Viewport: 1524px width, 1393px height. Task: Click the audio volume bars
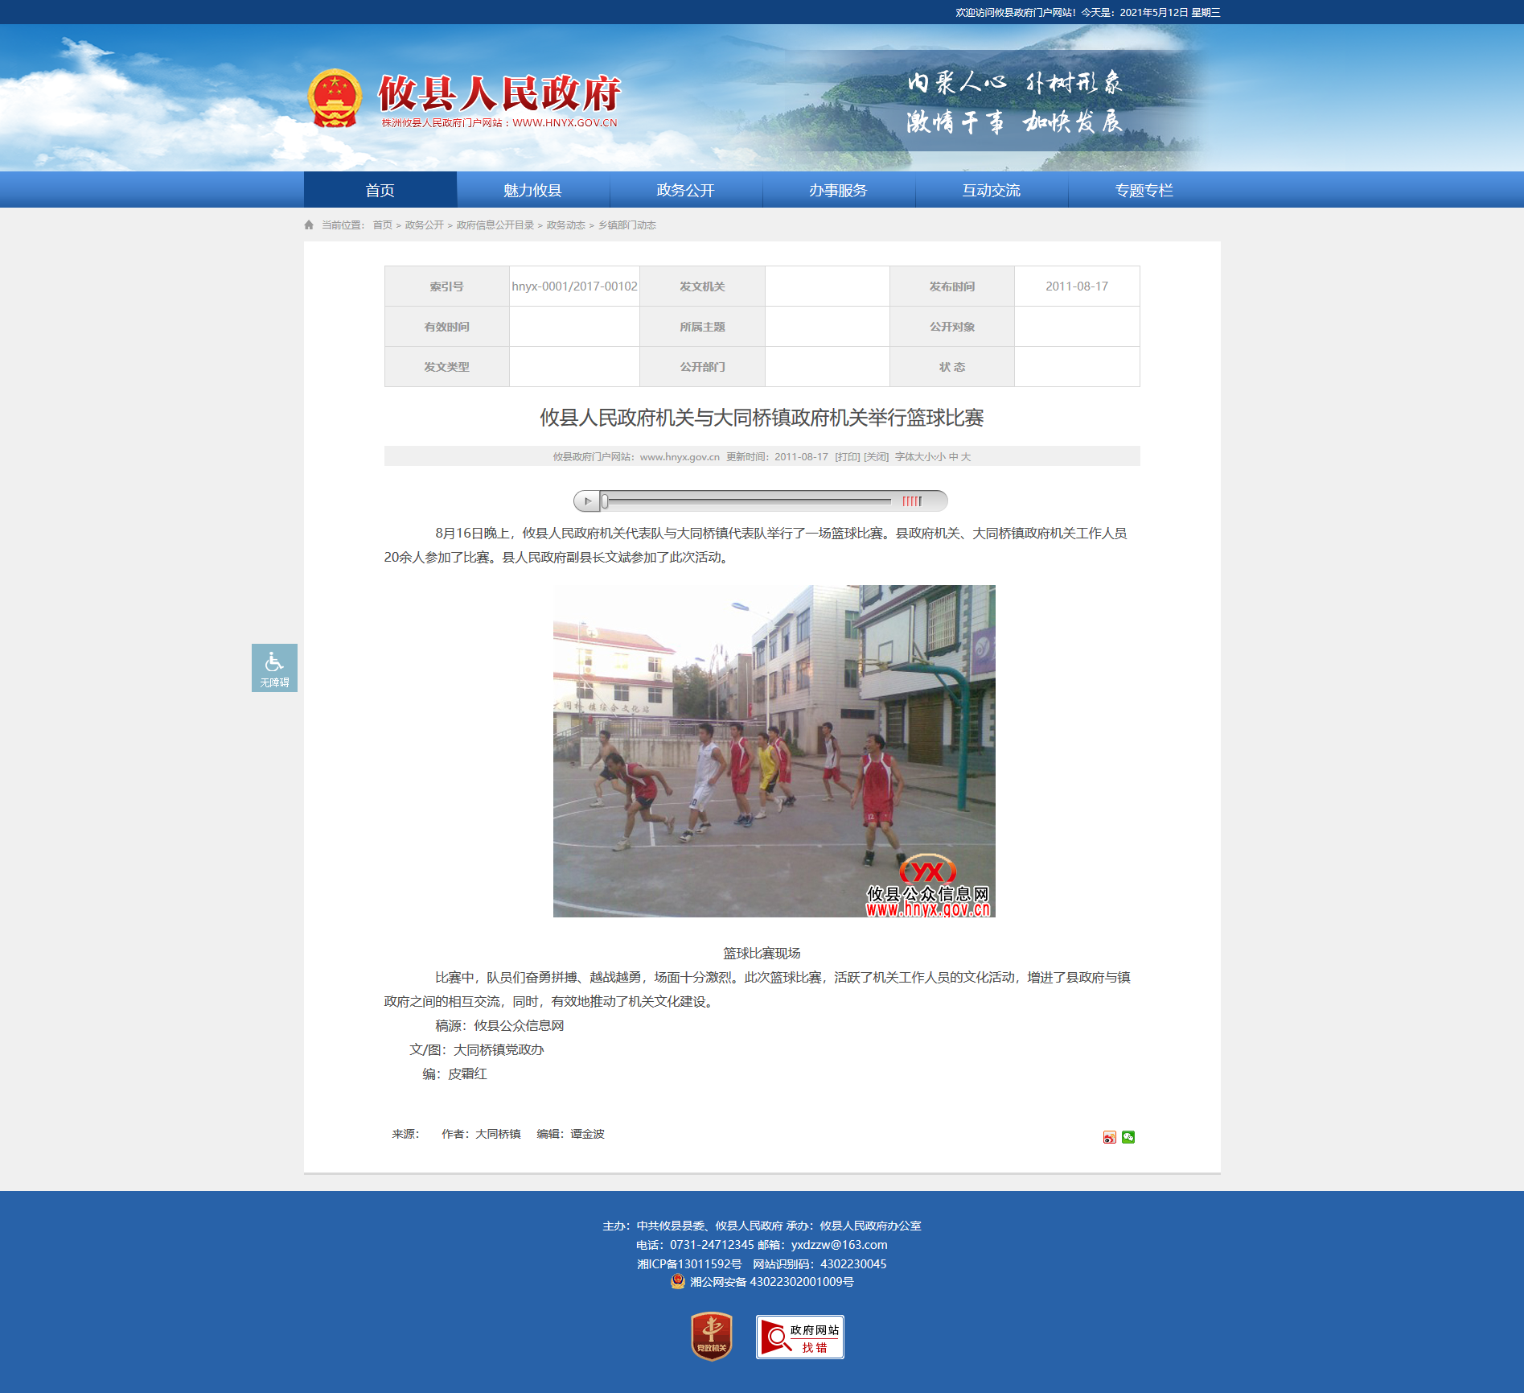click(x=912, y=501)
